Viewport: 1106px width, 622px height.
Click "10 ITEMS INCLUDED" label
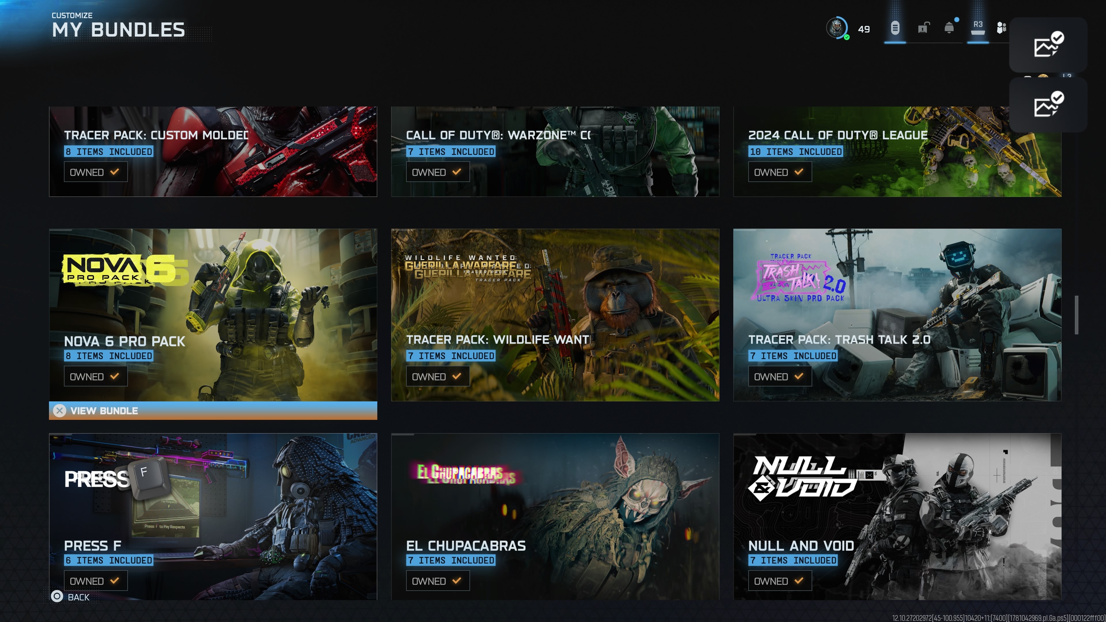click(x=796, y=151)
